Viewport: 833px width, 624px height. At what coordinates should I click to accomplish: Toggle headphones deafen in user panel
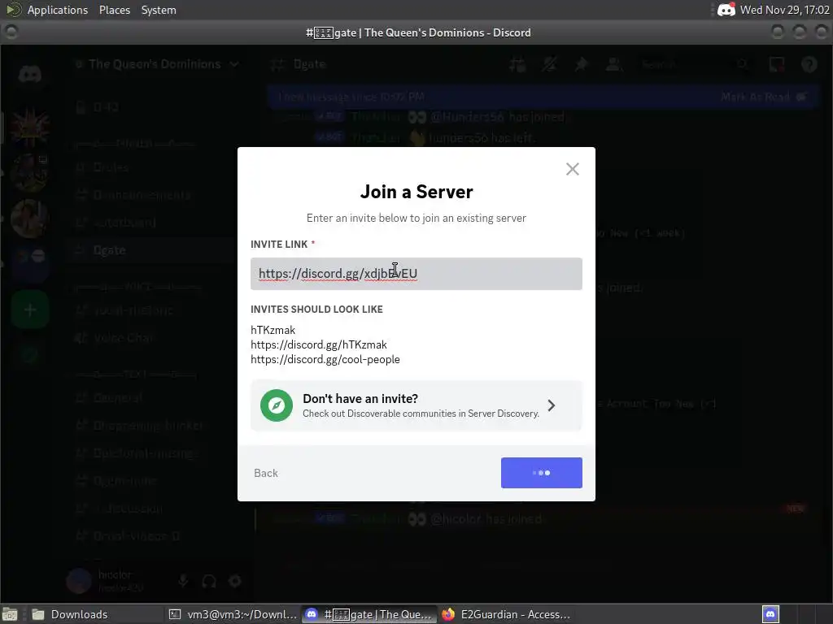[x=209, y=581]
